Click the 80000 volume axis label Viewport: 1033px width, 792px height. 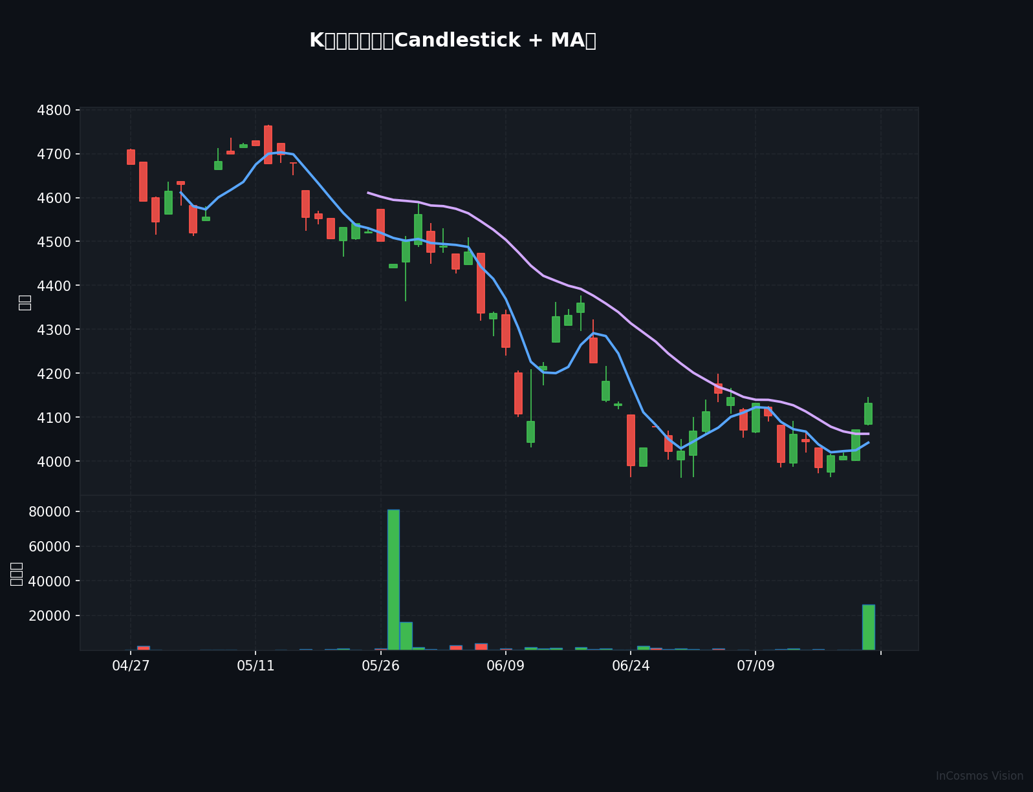[x=50, y=512]
